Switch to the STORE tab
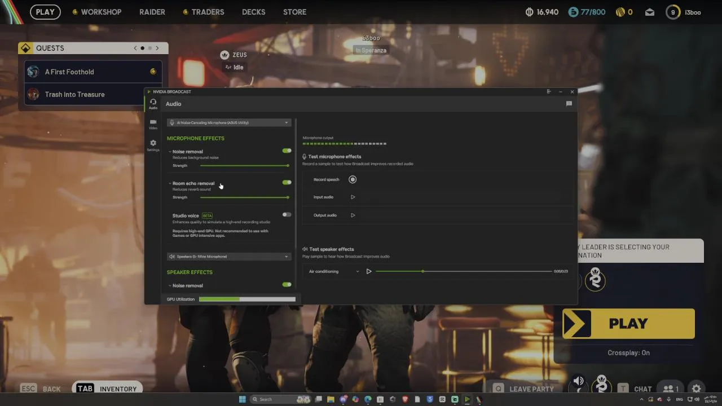 tap(294, 12)
